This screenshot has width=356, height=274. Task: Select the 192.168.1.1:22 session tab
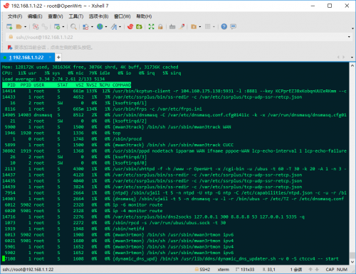[27, 57]
